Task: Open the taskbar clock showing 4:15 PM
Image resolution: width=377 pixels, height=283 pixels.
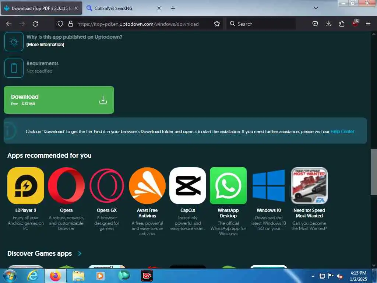Action: [359, 276]
